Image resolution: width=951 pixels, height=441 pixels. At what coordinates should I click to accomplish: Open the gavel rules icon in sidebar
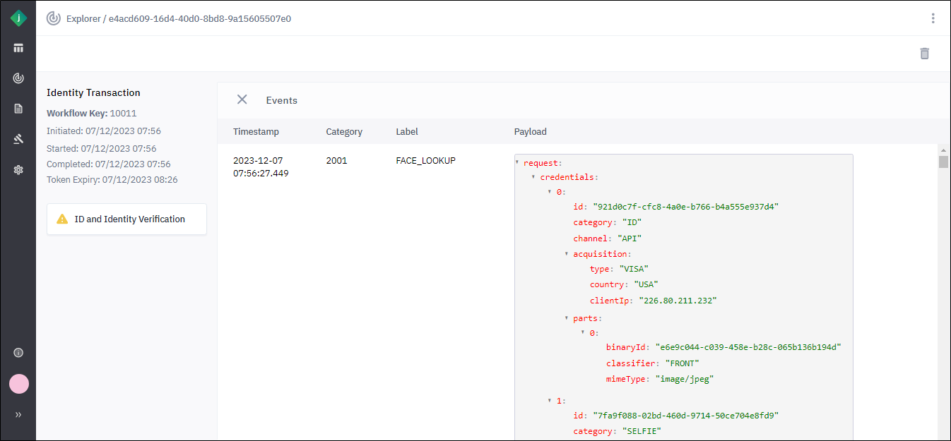[18, 139]
